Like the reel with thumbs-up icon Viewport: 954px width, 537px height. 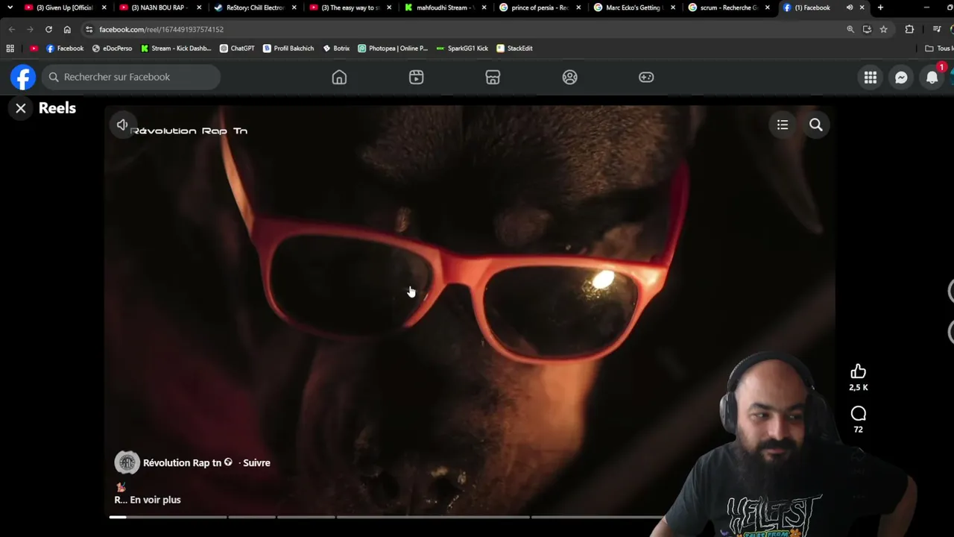coord(859,371)
